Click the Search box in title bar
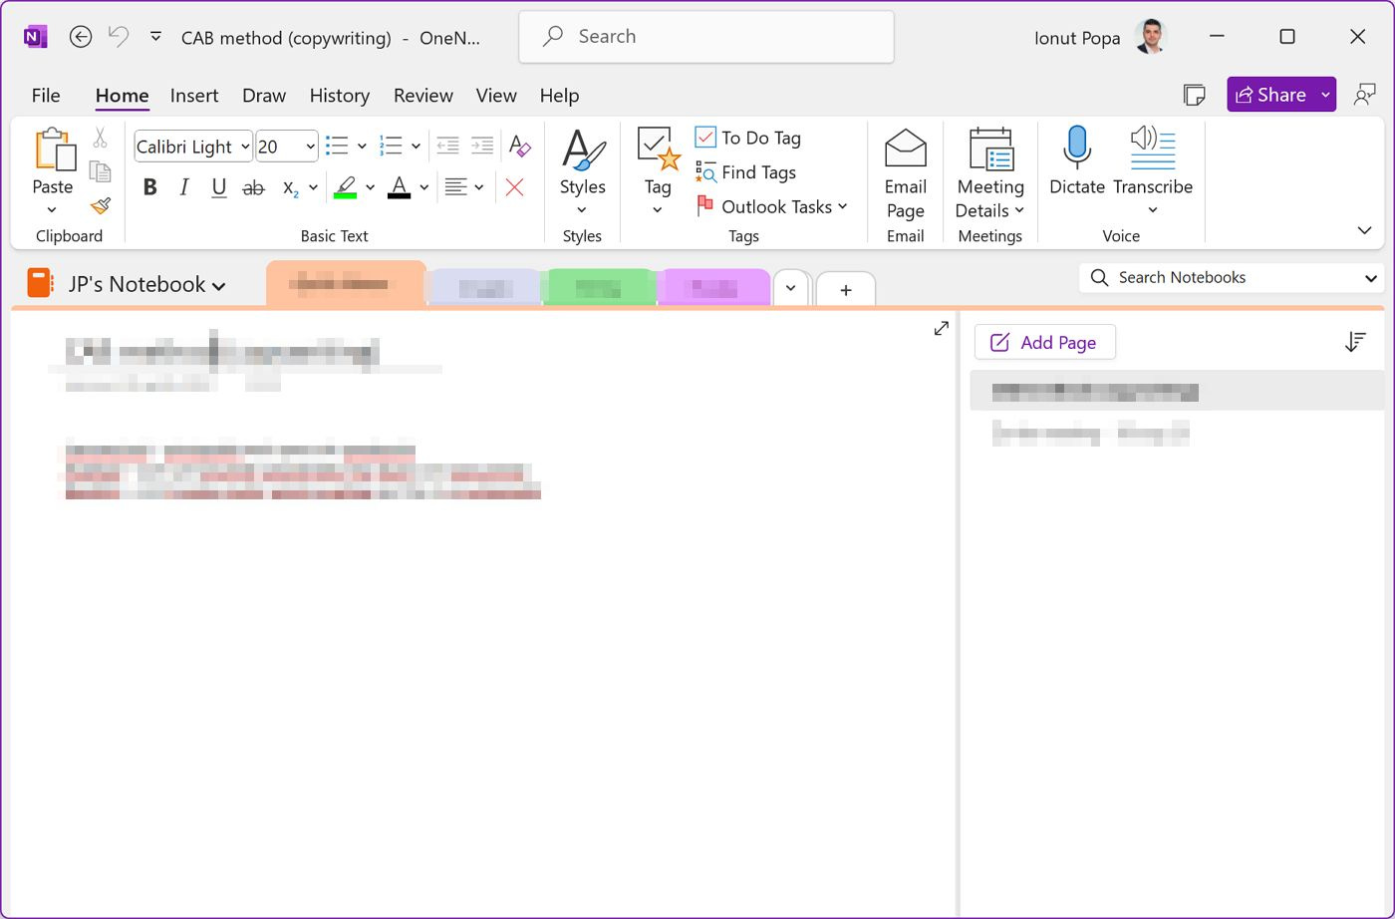 pyautogui.click(x=706, y=37)
